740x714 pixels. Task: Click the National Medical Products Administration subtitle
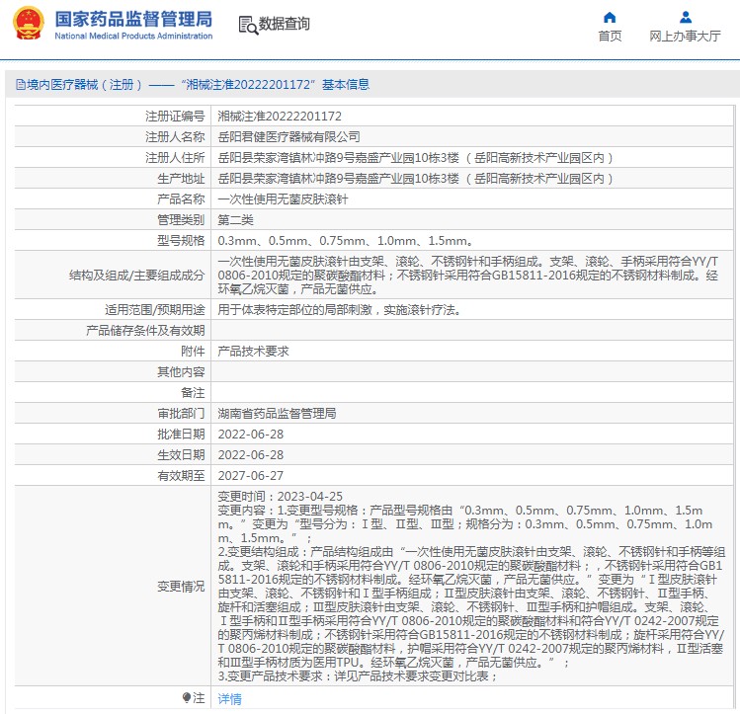[133, 36]
